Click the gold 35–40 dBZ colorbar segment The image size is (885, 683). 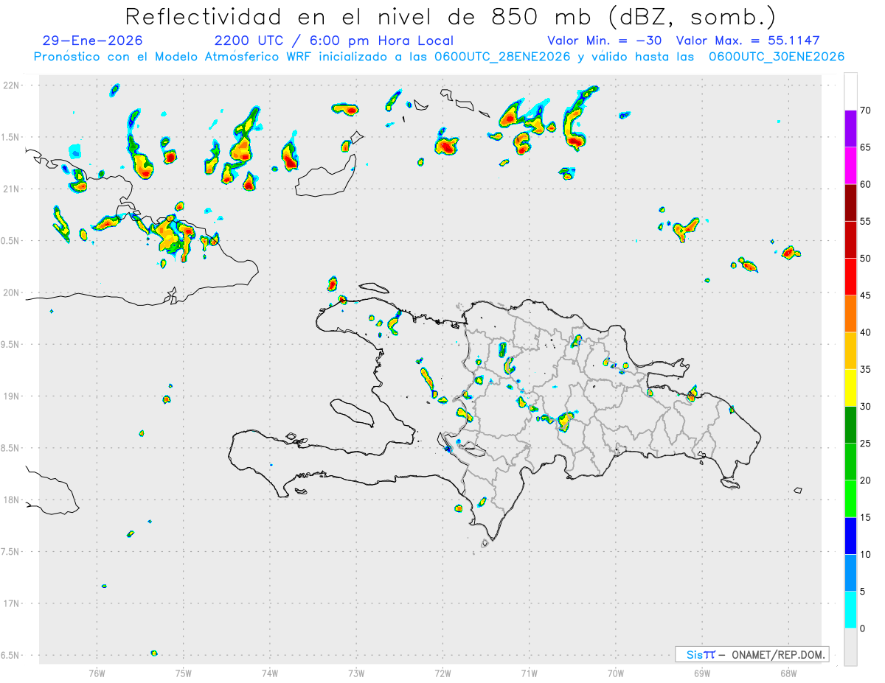click(x=850, y=351)
